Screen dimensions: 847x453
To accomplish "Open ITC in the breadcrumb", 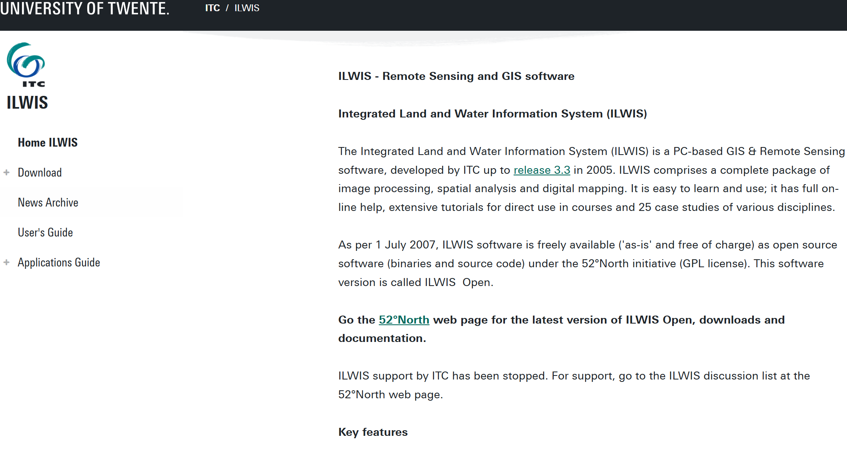I will (x=212, y=8).
